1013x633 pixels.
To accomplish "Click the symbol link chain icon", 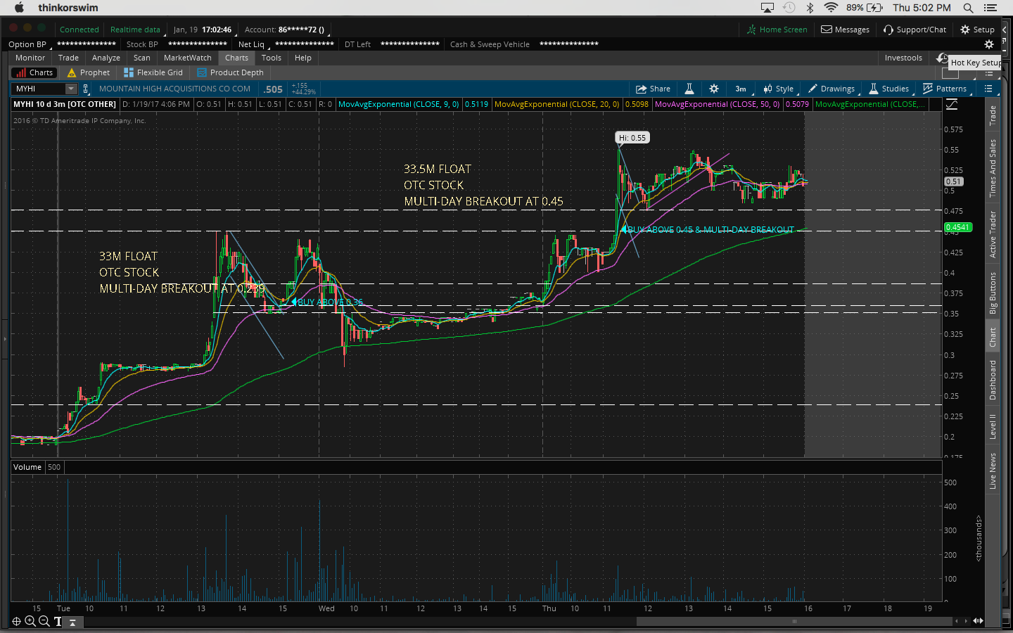I will point(86,89).
